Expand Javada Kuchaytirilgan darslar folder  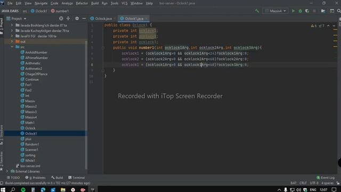[x=12, y=31]
